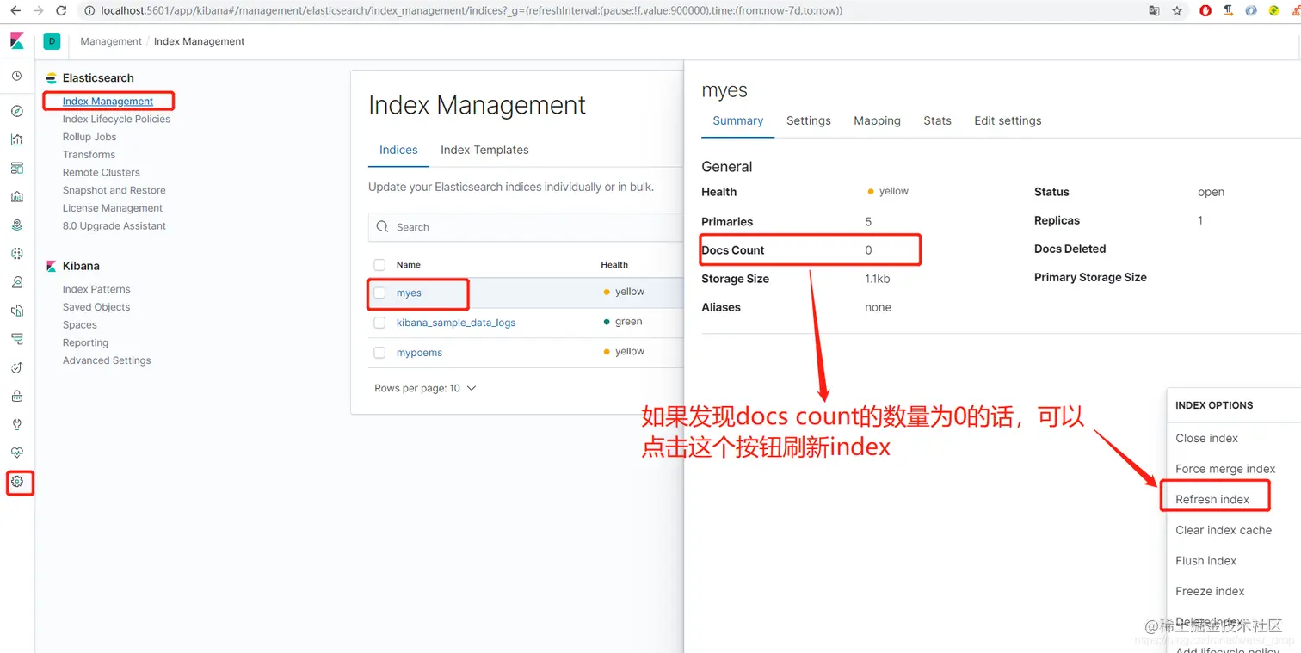The height and width of the screenshot is (653, 1301).
Task: Switch to the Indices tab
Action: 398,150
